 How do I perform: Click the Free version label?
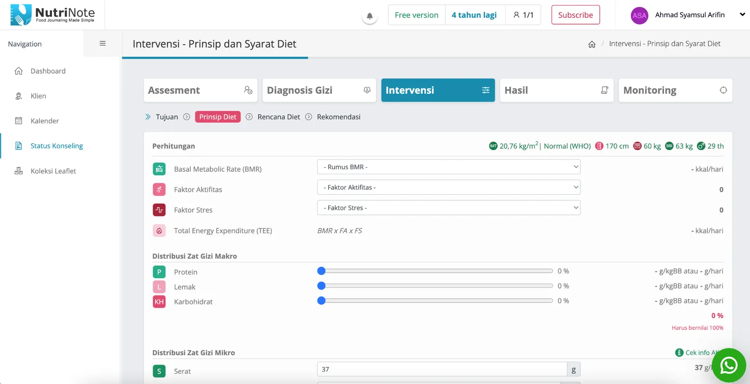416,15
